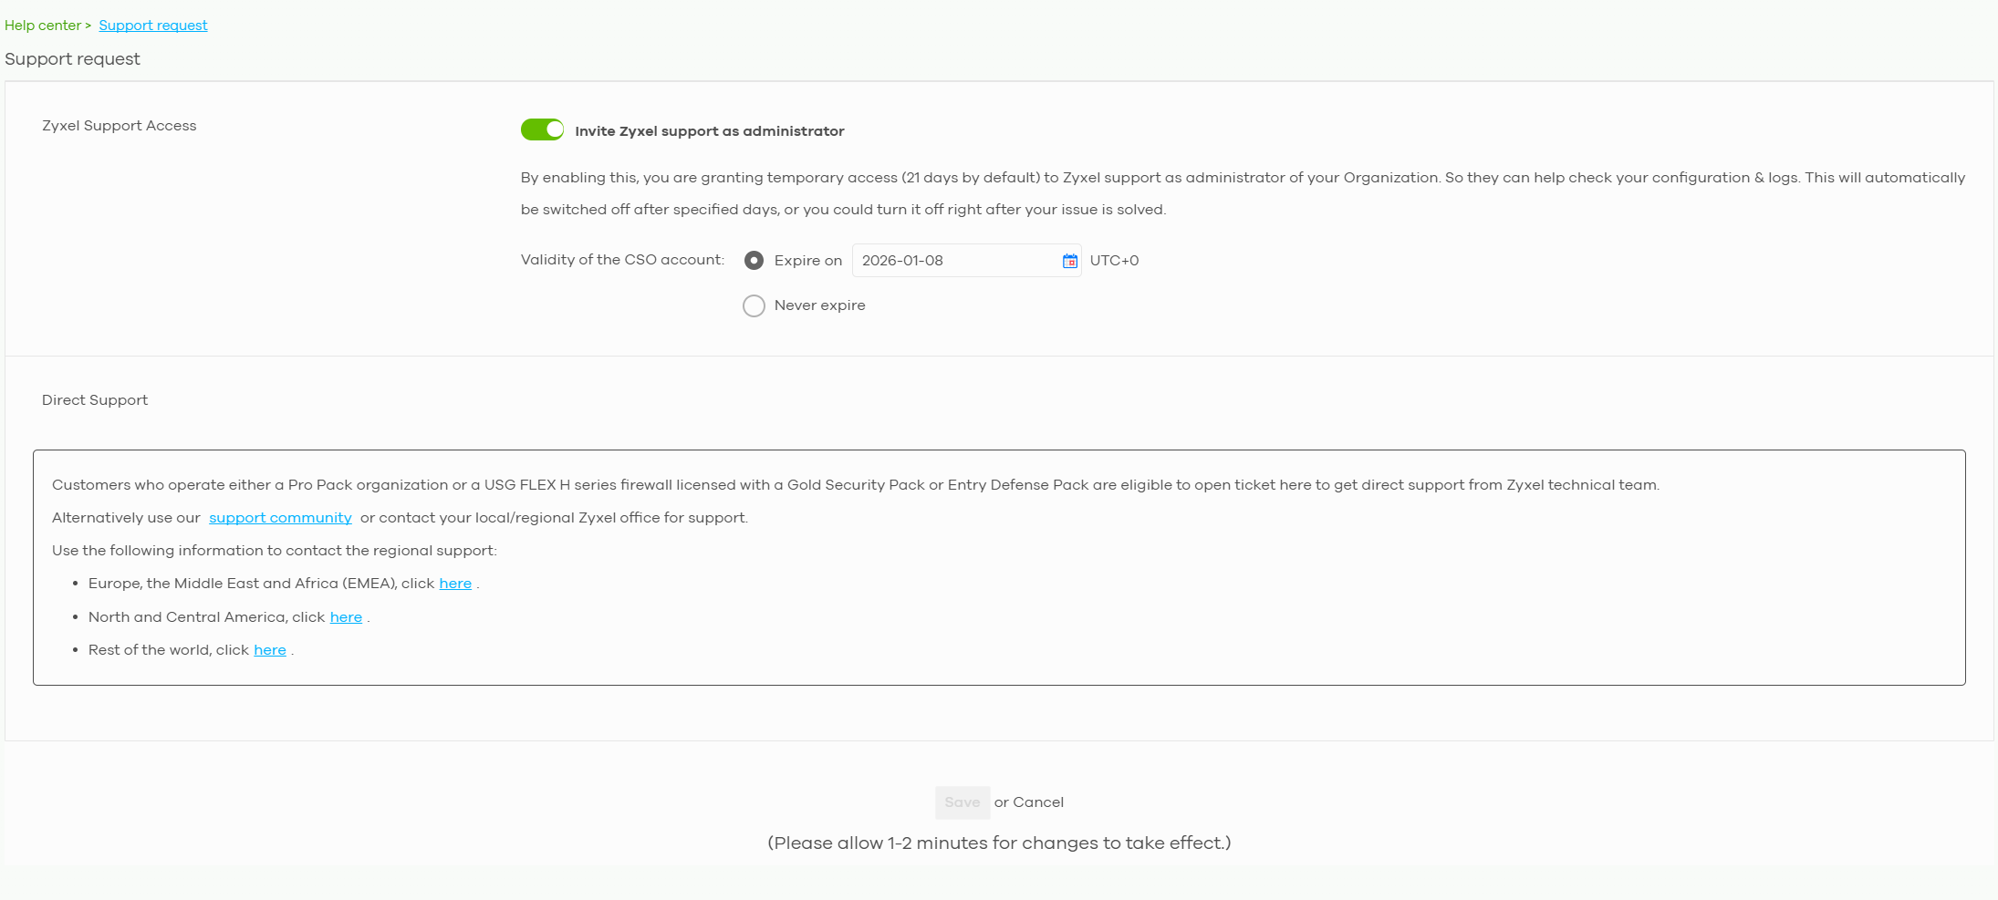
Task: Open North and Central America here link
Action: (346, 617)
